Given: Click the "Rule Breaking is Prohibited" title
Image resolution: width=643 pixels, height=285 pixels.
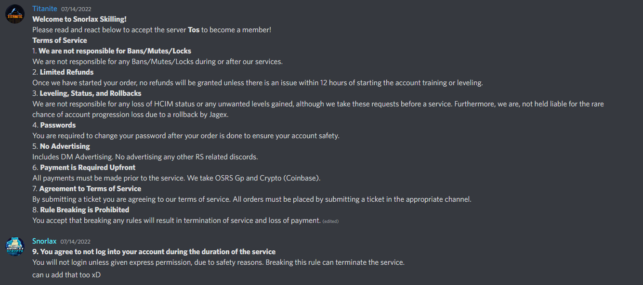Looking at the screenshot, I should pos(84,210).
